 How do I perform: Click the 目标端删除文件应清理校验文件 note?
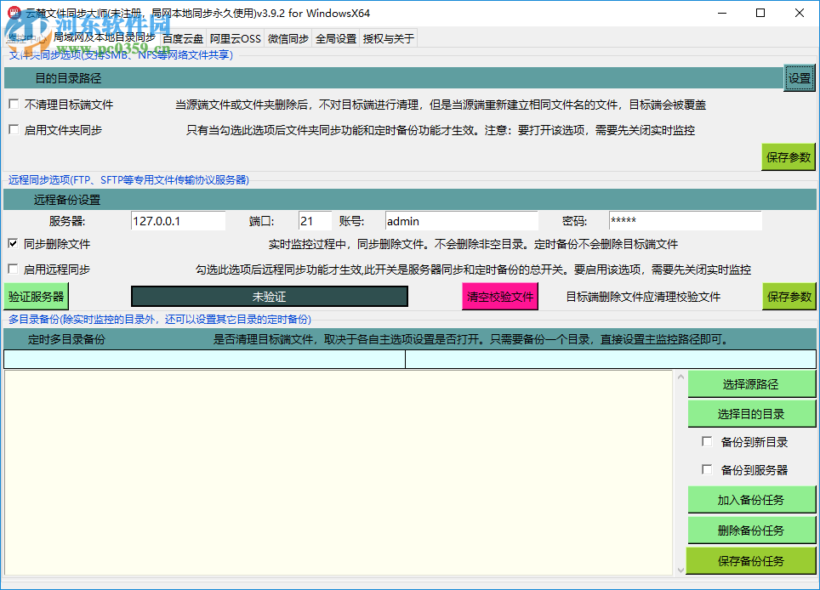[643, 297]
